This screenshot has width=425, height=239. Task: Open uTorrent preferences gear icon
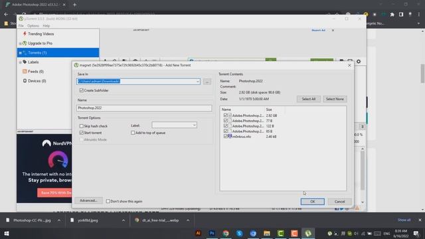click(359, 62)
